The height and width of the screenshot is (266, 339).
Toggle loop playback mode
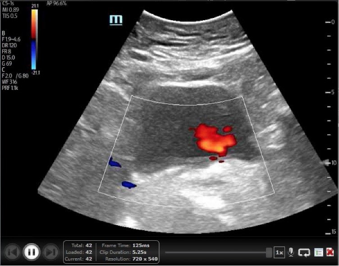coord(304,253)
